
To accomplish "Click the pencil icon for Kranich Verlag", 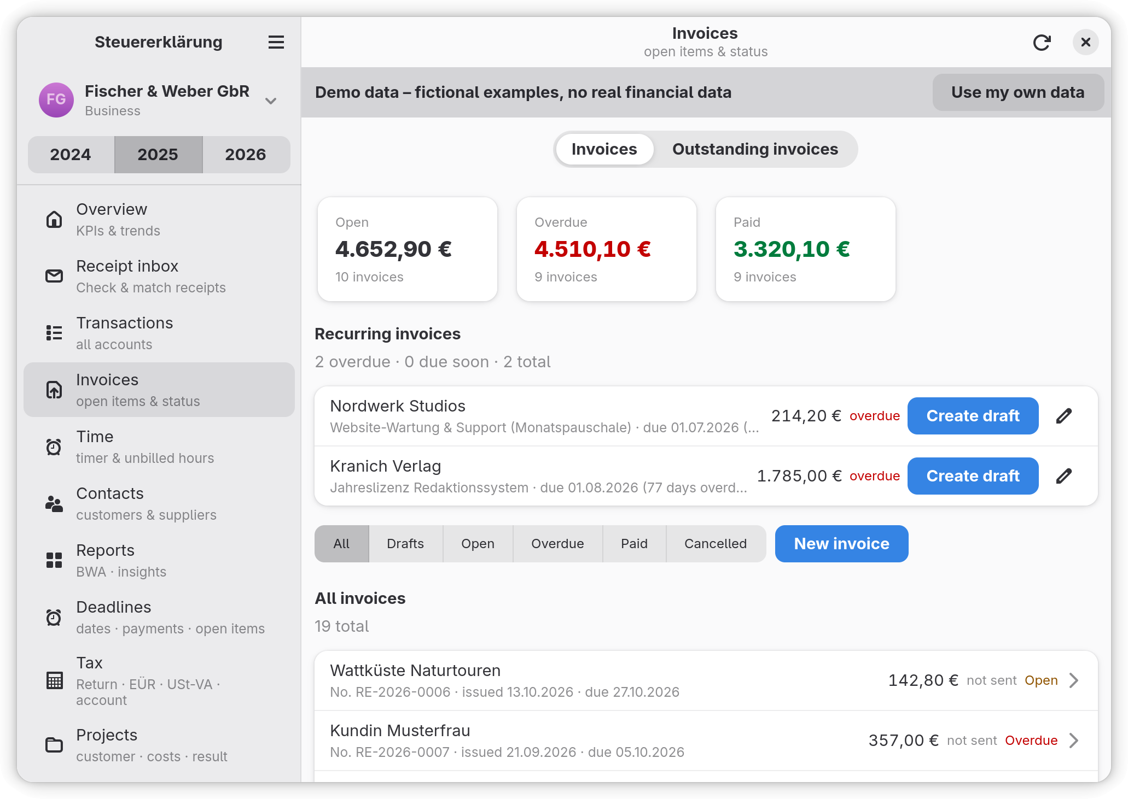I will click(1064, 476).
